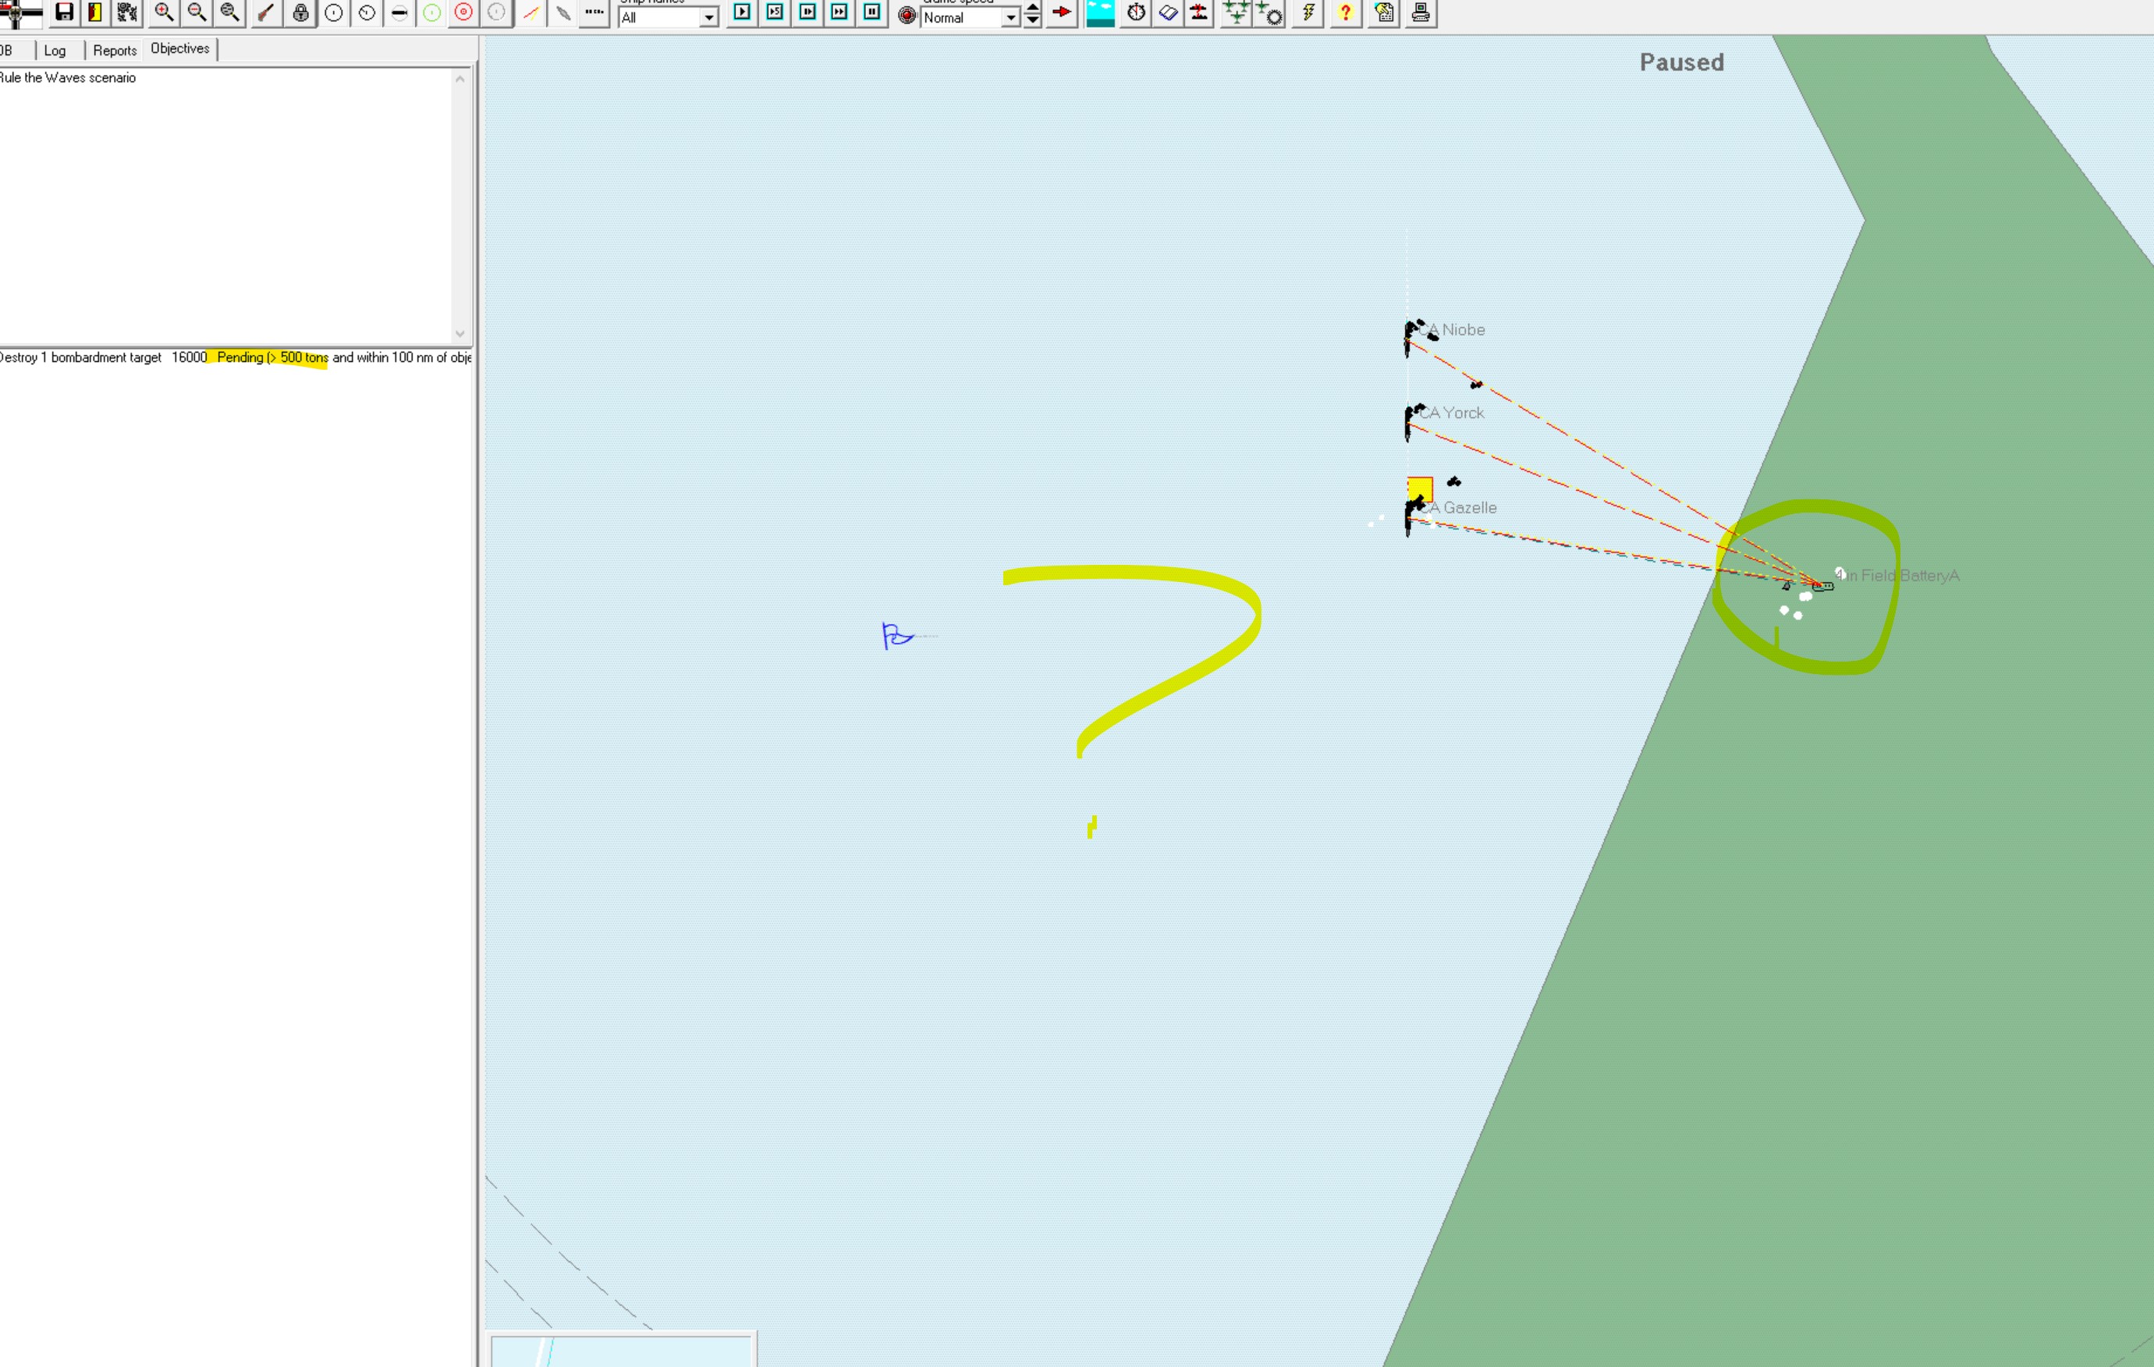Switch to the Log tab
This screenshot has width=2154, height=1367.
[x=55, y=50]
